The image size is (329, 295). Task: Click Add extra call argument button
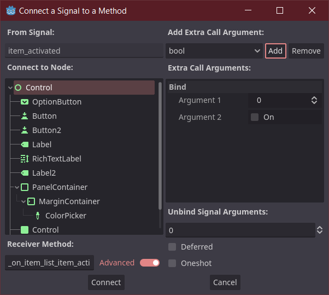point(275,51)
